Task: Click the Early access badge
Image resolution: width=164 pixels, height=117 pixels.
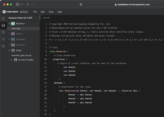Action: [24, 12]
